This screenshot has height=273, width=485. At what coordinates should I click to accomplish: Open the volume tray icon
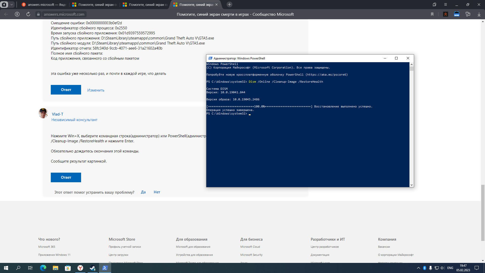click(x=443, y=268)
